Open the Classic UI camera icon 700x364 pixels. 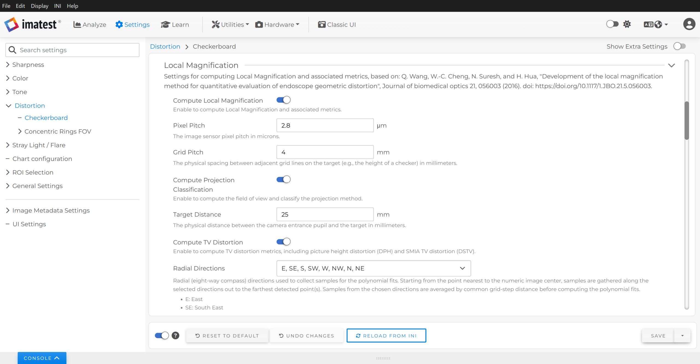(x=322, y=25)
